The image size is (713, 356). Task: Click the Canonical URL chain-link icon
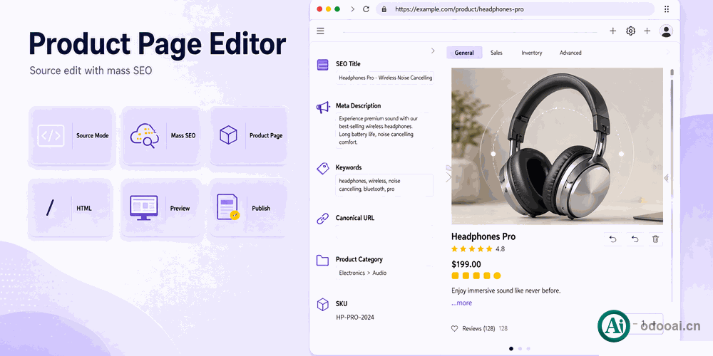(322, 219)
